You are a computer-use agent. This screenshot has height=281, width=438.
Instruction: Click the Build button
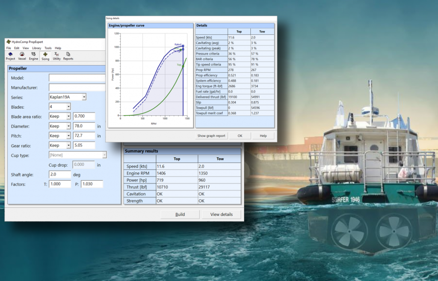click(180, 214)
